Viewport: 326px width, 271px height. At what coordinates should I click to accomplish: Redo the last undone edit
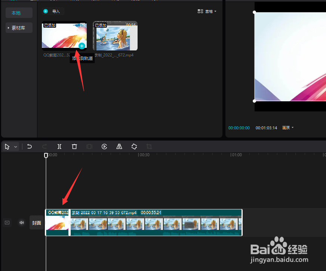point(44,147)
